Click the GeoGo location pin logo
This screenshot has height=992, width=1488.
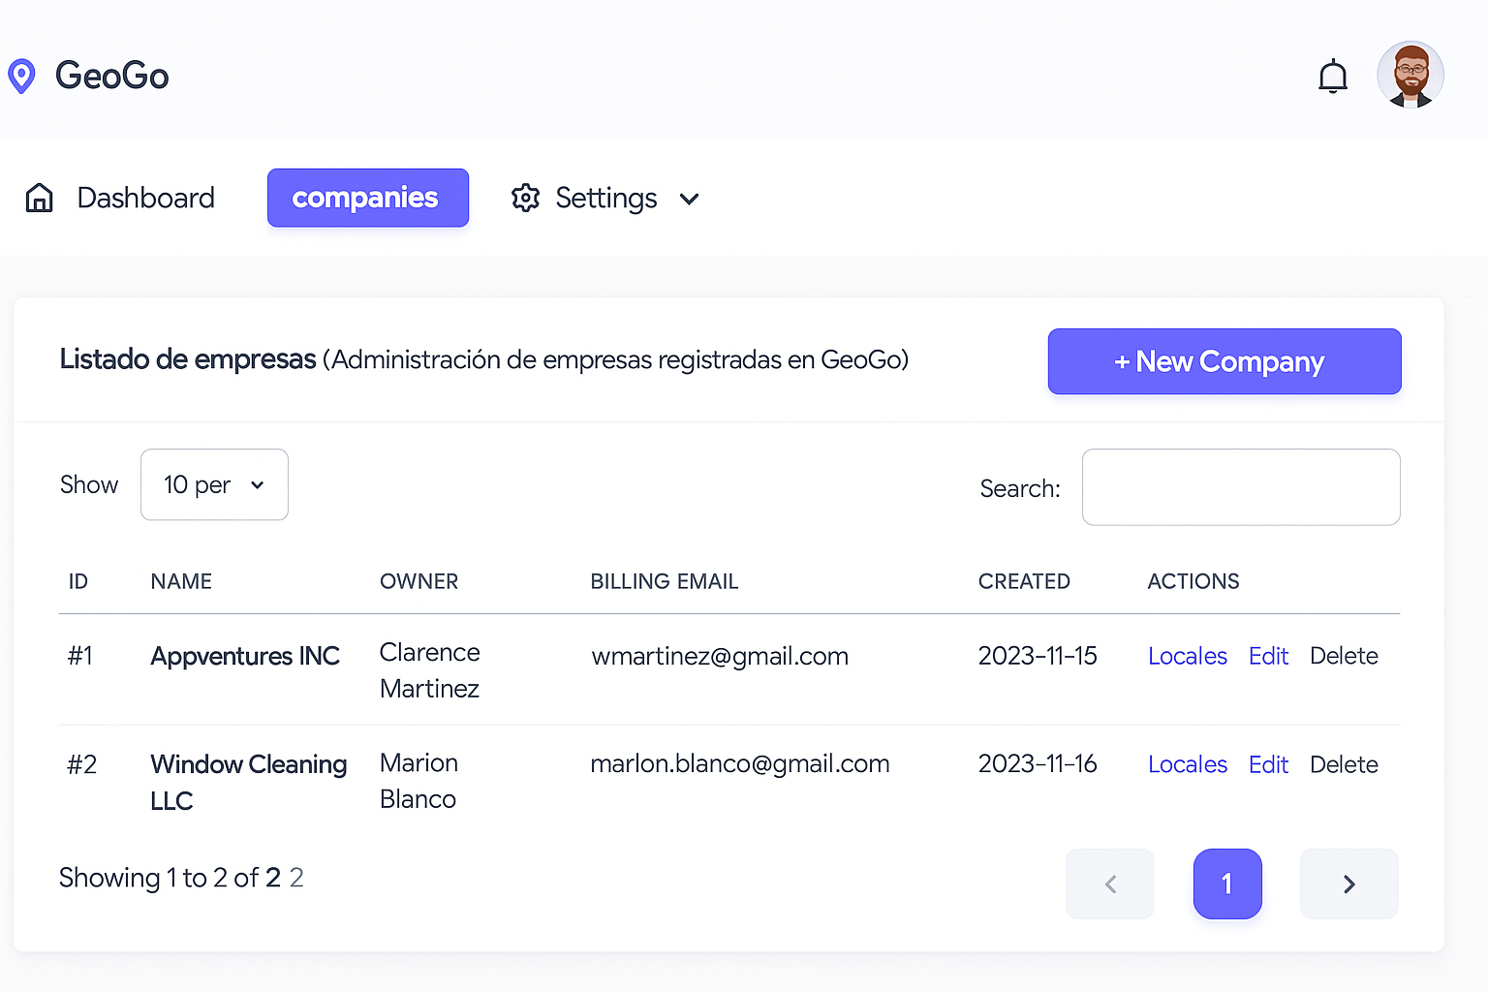click(20, 75)
